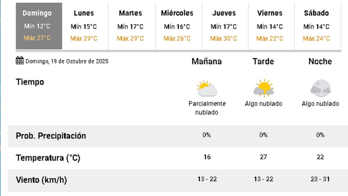
Task: Click the Noche wind value 23 - 31
Action: [x=320, y=179]
